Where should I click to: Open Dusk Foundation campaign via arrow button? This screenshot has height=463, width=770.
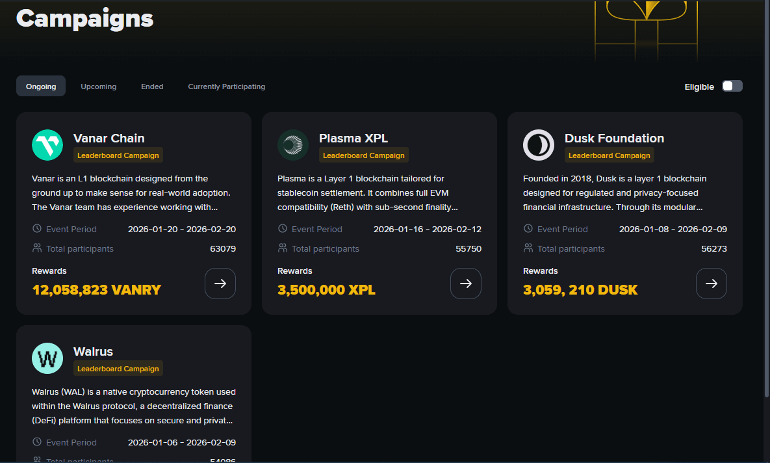click(711, 284)
